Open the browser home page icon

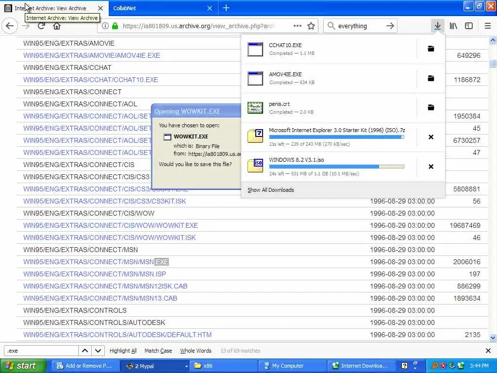[x=57, y=26]
